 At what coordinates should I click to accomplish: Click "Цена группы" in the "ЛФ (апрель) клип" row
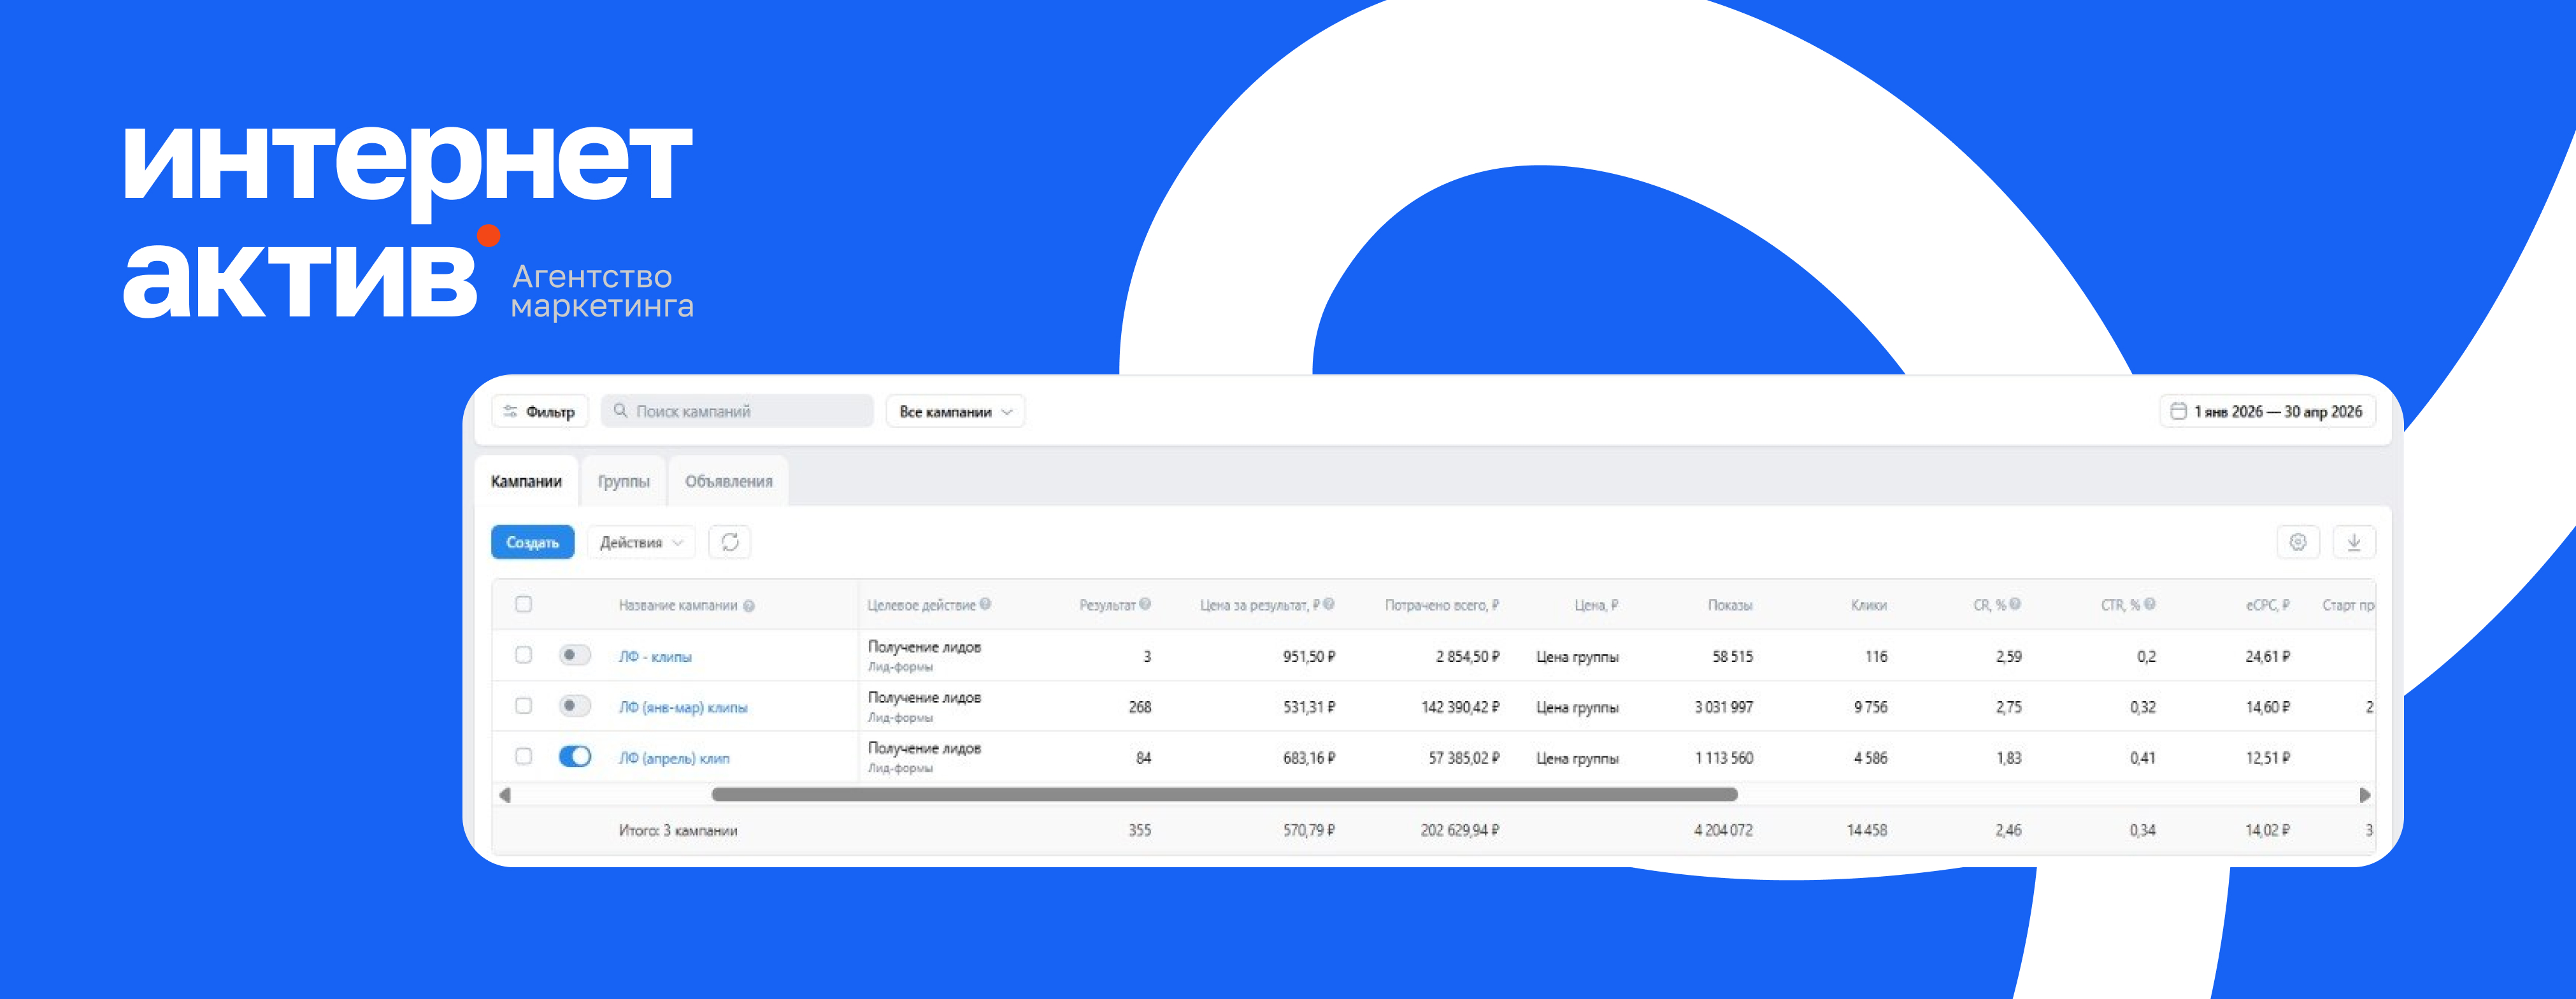1577,758
